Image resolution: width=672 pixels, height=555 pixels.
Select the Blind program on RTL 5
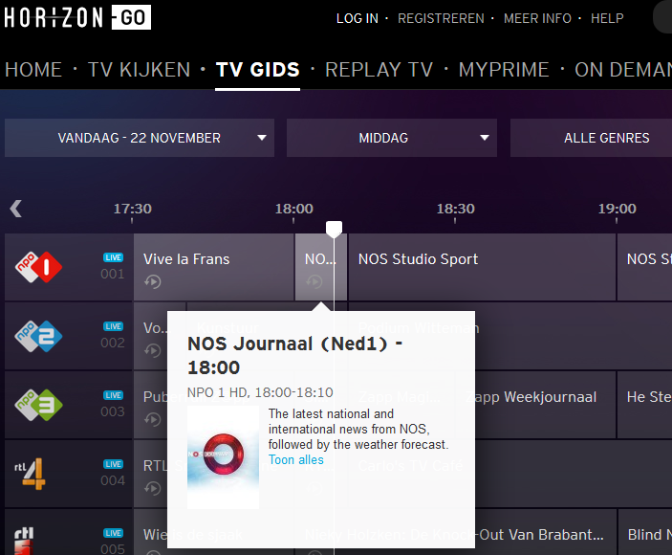pyautogui.click(x=644, y=532)
